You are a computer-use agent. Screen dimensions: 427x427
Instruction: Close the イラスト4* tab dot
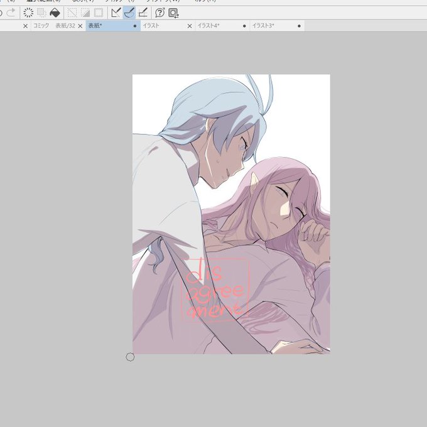click(244, 26)
